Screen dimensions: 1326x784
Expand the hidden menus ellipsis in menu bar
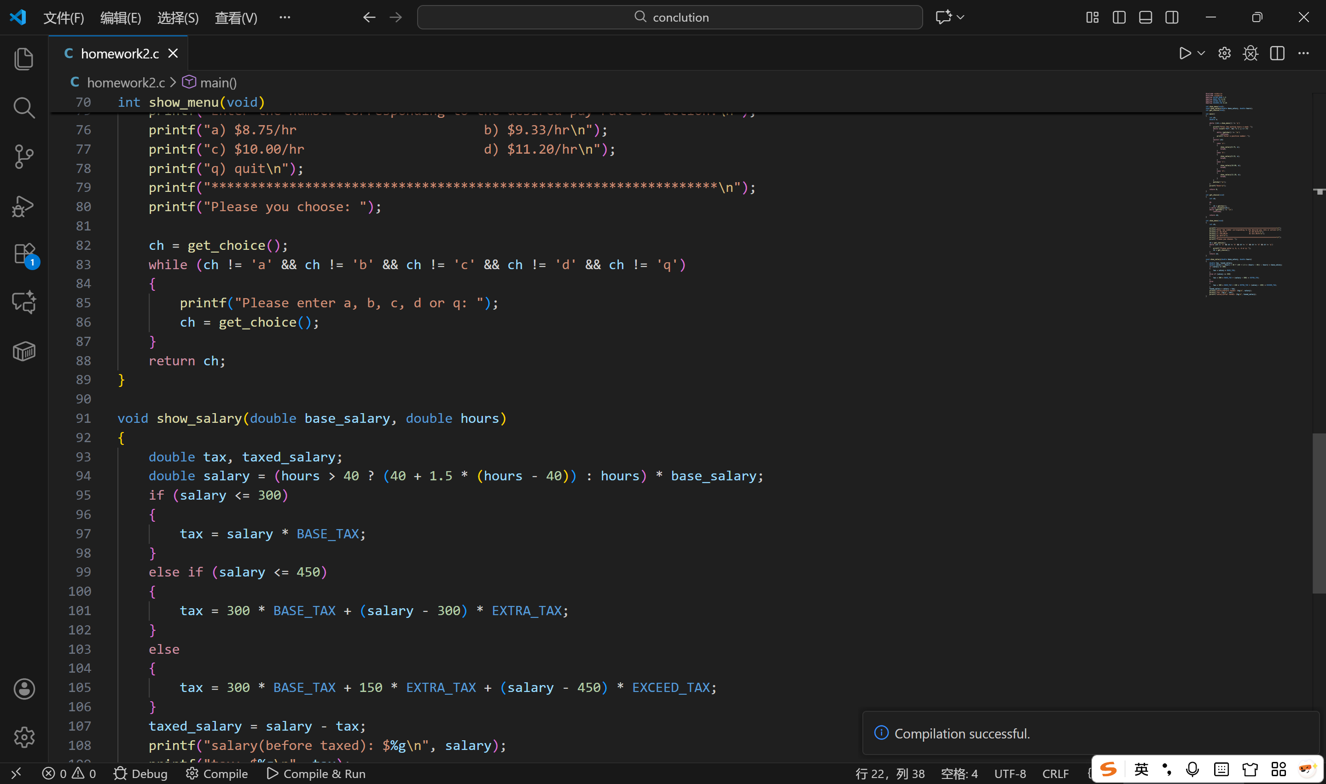285,17
